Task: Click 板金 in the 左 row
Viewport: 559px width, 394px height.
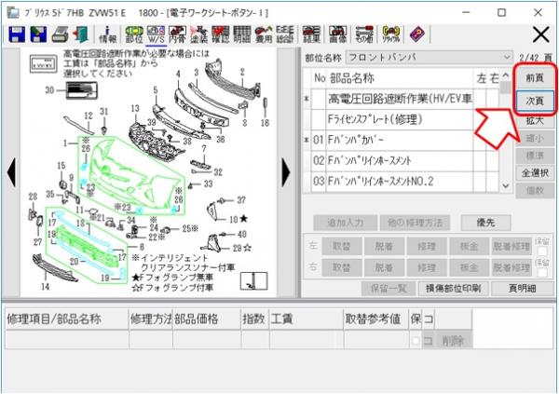Action: [469, 247]
